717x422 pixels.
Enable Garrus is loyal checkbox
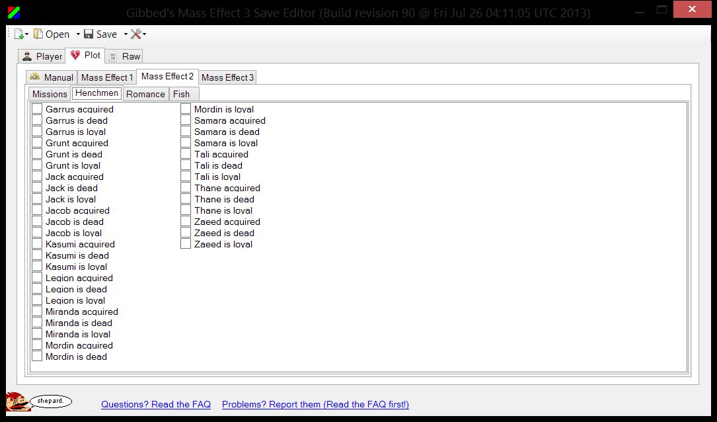(37, 132)
